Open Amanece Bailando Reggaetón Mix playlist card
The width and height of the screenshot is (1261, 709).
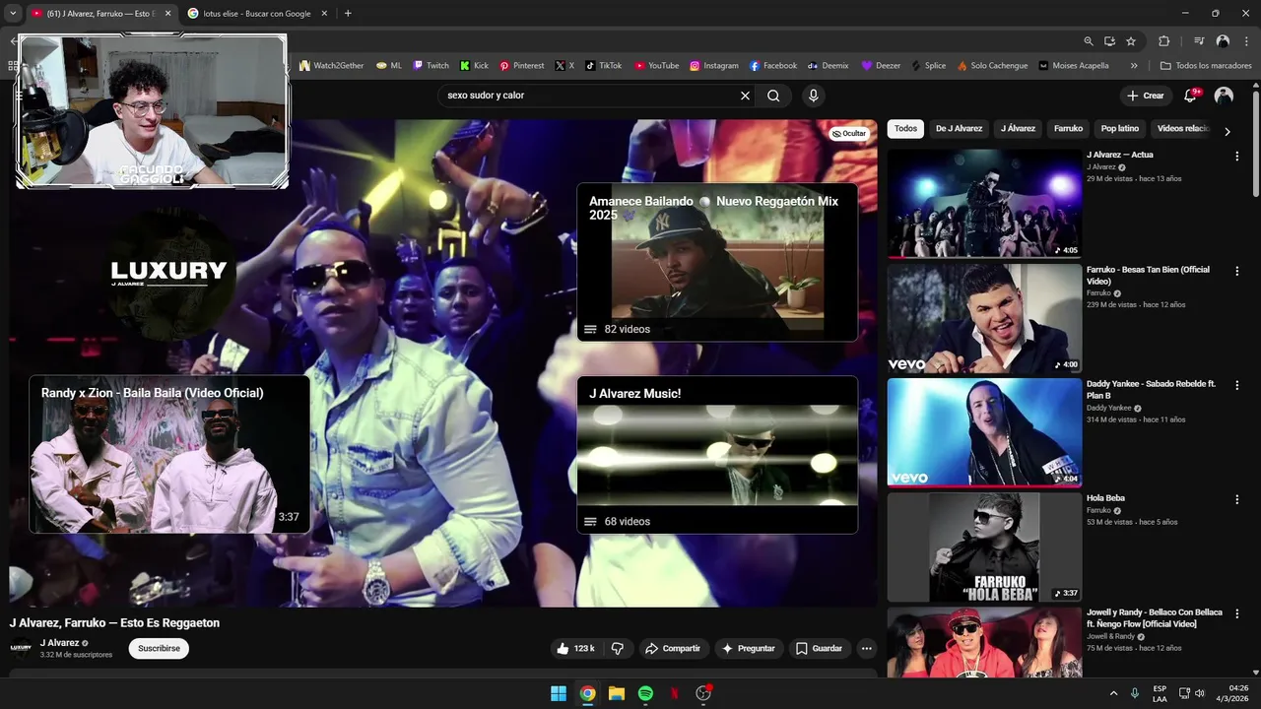pos(717,262)
